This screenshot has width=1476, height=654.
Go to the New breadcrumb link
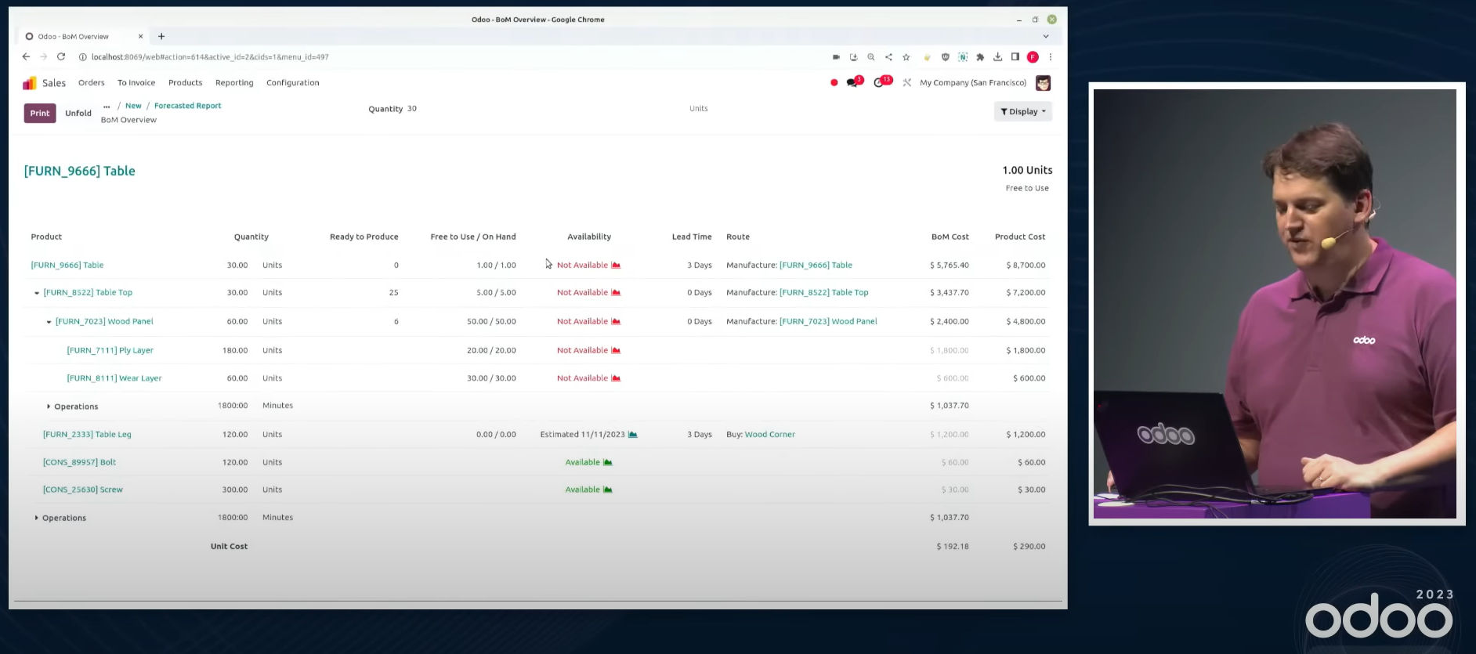(133, 106)
